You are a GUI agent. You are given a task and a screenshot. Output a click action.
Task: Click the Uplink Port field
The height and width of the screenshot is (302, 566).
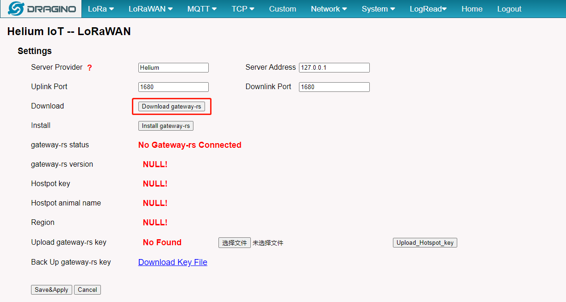174,87
